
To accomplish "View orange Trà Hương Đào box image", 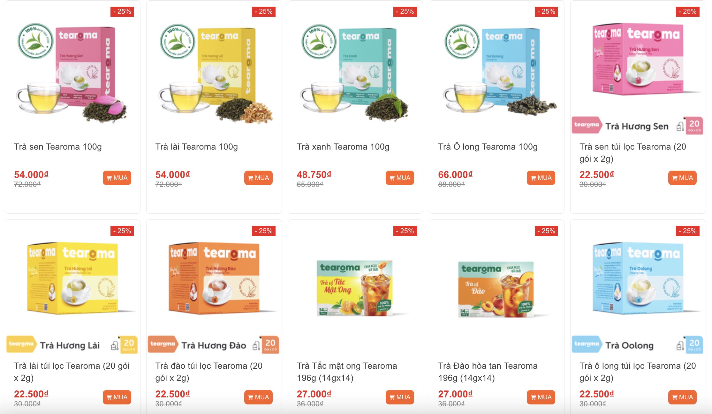I will (x=214, y=297).
